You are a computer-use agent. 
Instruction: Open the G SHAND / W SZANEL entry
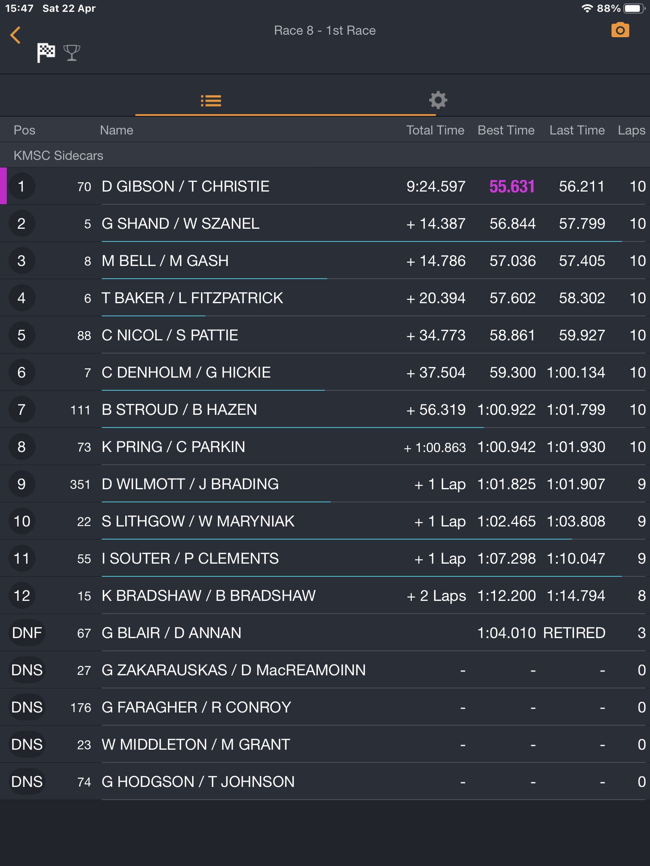(180, 224)
